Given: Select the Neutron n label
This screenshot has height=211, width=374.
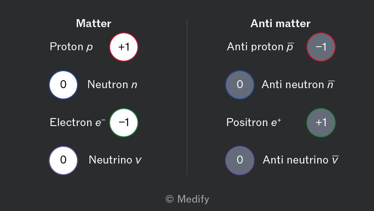Looking at the screenshot, I should (112, 85).
